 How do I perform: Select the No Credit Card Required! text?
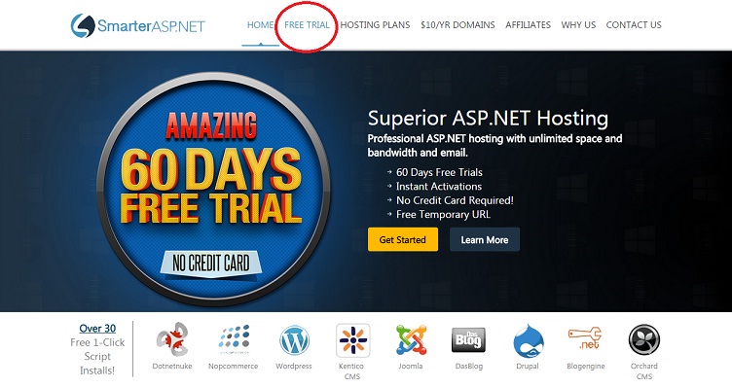pyautogui.click(x=455, y=200)
